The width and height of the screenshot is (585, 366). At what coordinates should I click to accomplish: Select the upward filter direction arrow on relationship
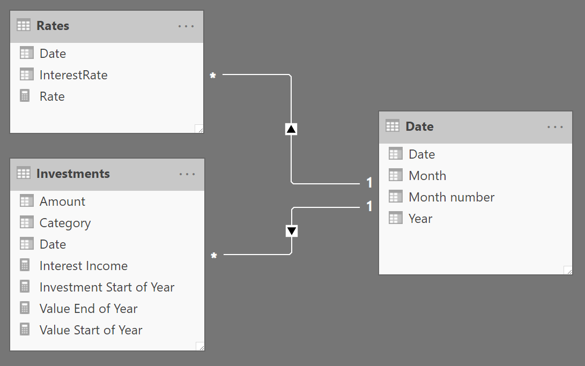[291, 129]
